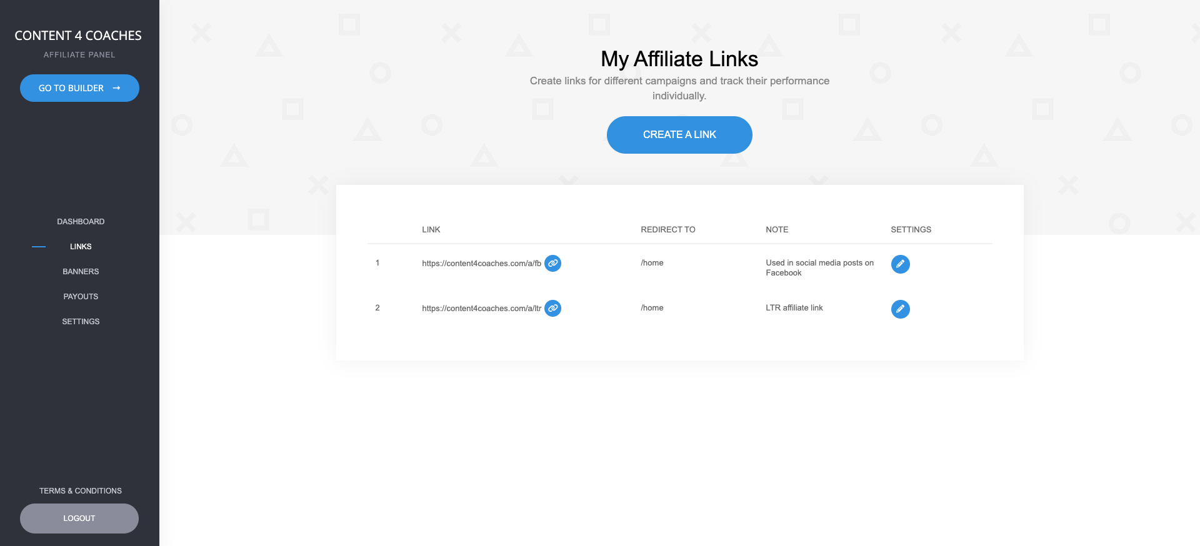Open the Dashboard menu item
Viewport: 1200px width, 546px height.
coord(81,222)
